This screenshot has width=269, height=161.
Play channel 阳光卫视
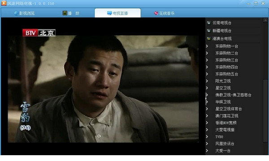point(223,81)
